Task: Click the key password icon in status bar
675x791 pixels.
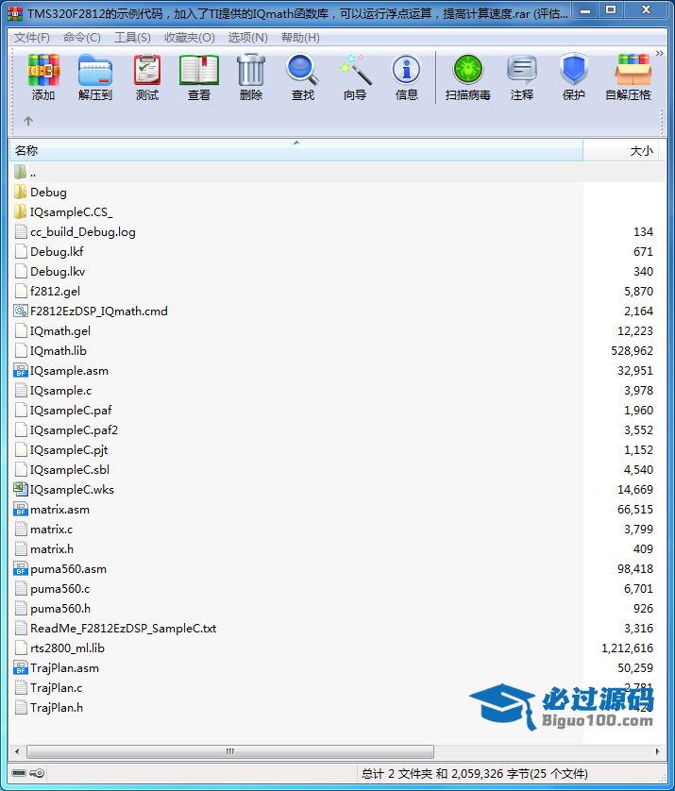Action: [x=37, y=773]
